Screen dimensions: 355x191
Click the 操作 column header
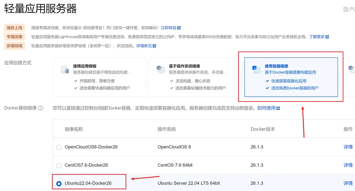348,129
